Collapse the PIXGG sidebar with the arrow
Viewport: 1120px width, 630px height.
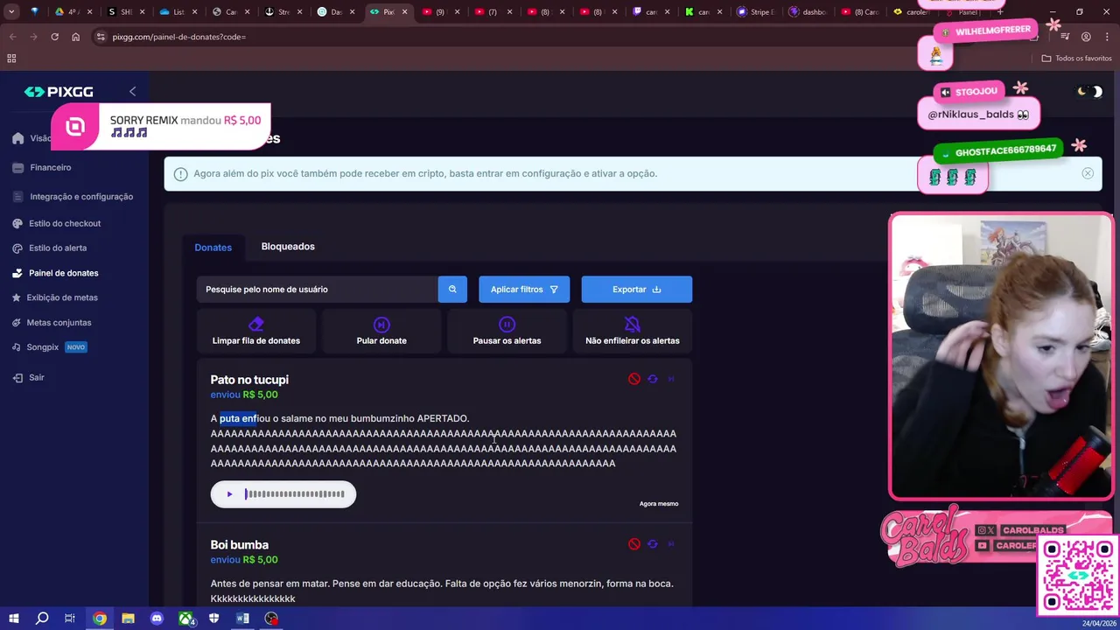[132, 91]
